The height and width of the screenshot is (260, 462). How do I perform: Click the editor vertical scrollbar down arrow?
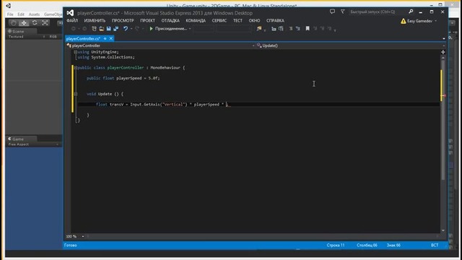point(443,230)
